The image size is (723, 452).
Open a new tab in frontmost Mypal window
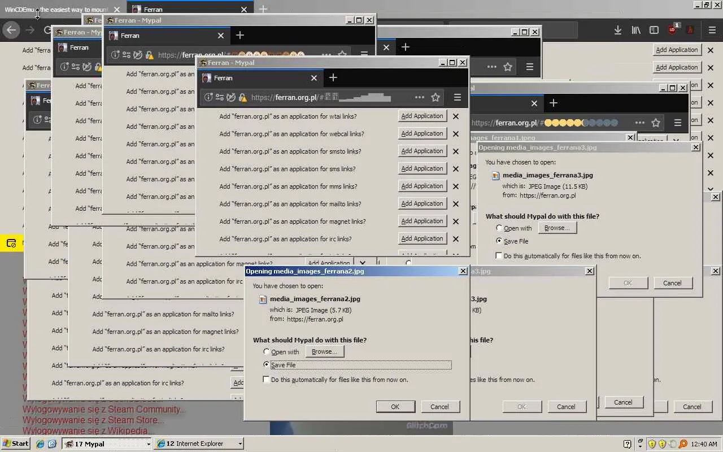point(333,77)
